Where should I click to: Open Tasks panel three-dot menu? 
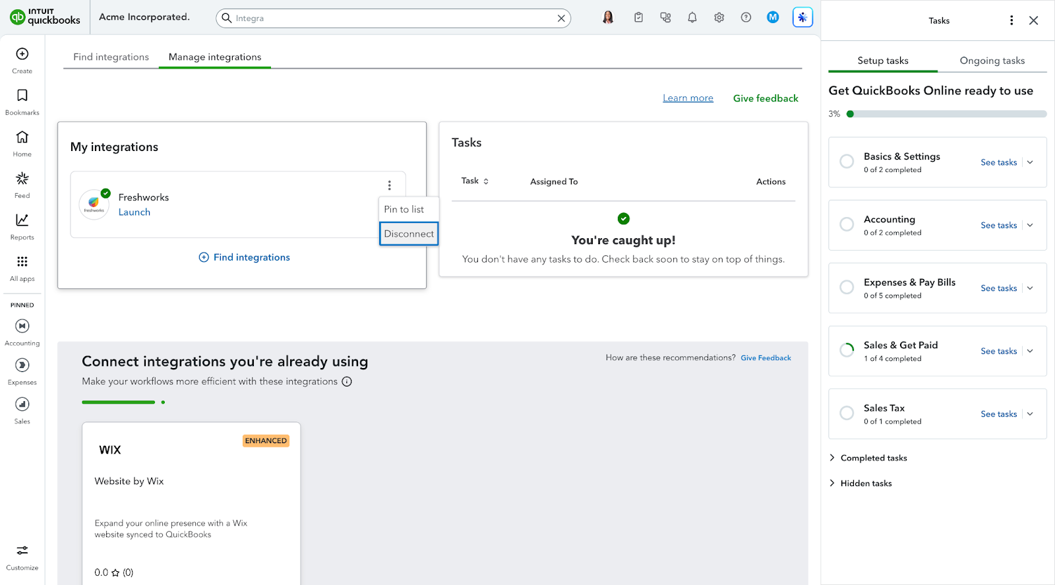tap(1011, 20)
